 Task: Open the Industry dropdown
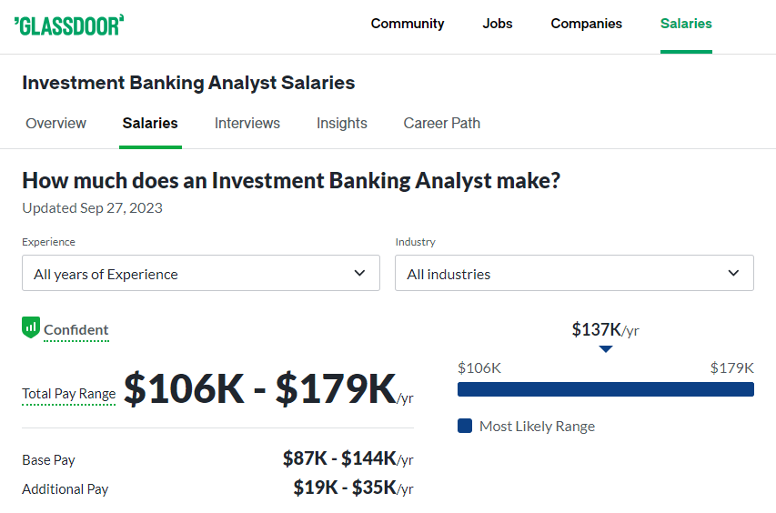point(574,273)
